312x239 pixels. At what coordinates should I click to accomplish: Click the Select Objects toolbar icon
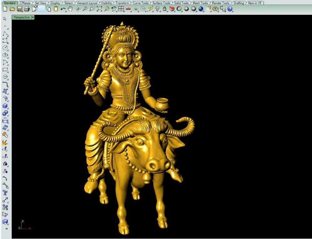coord(150,9)
